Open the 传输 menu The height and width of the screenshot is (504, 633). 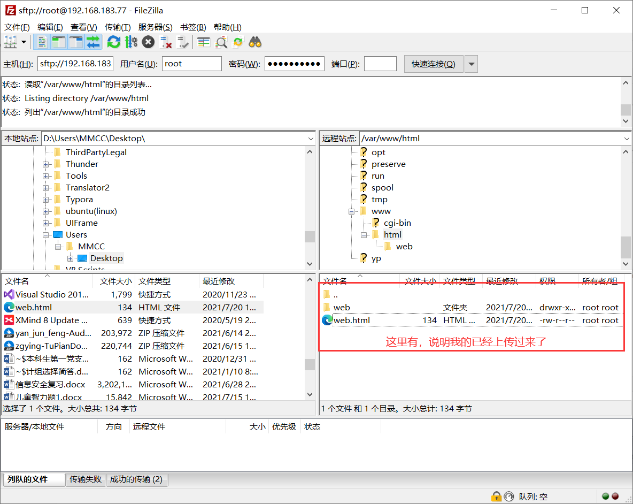pos(118,27)
